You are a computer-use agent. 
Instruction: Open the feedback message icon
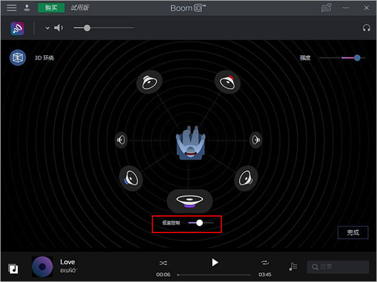[326, 8]
